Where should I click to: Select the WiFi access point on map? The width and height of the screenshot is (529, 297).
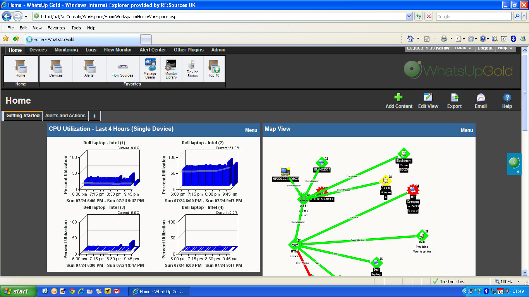pyautogui.click(x=303, y=198)
